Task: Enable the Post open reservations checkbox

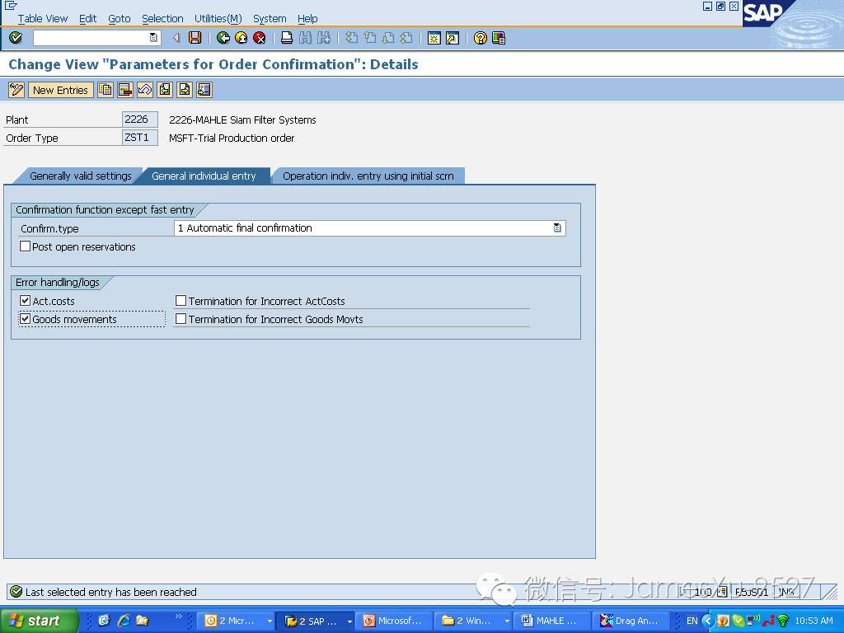Action: (x=25, y=246)
